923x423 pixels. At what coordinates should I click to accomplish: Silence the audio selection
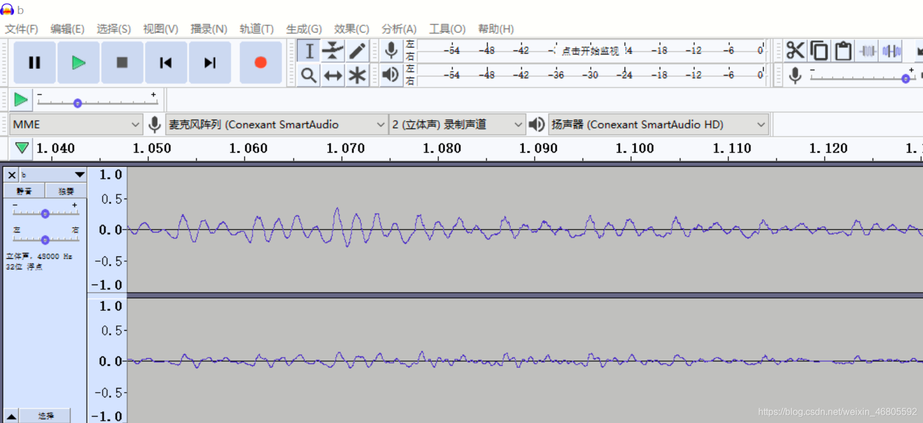click(x=891, y=51)
